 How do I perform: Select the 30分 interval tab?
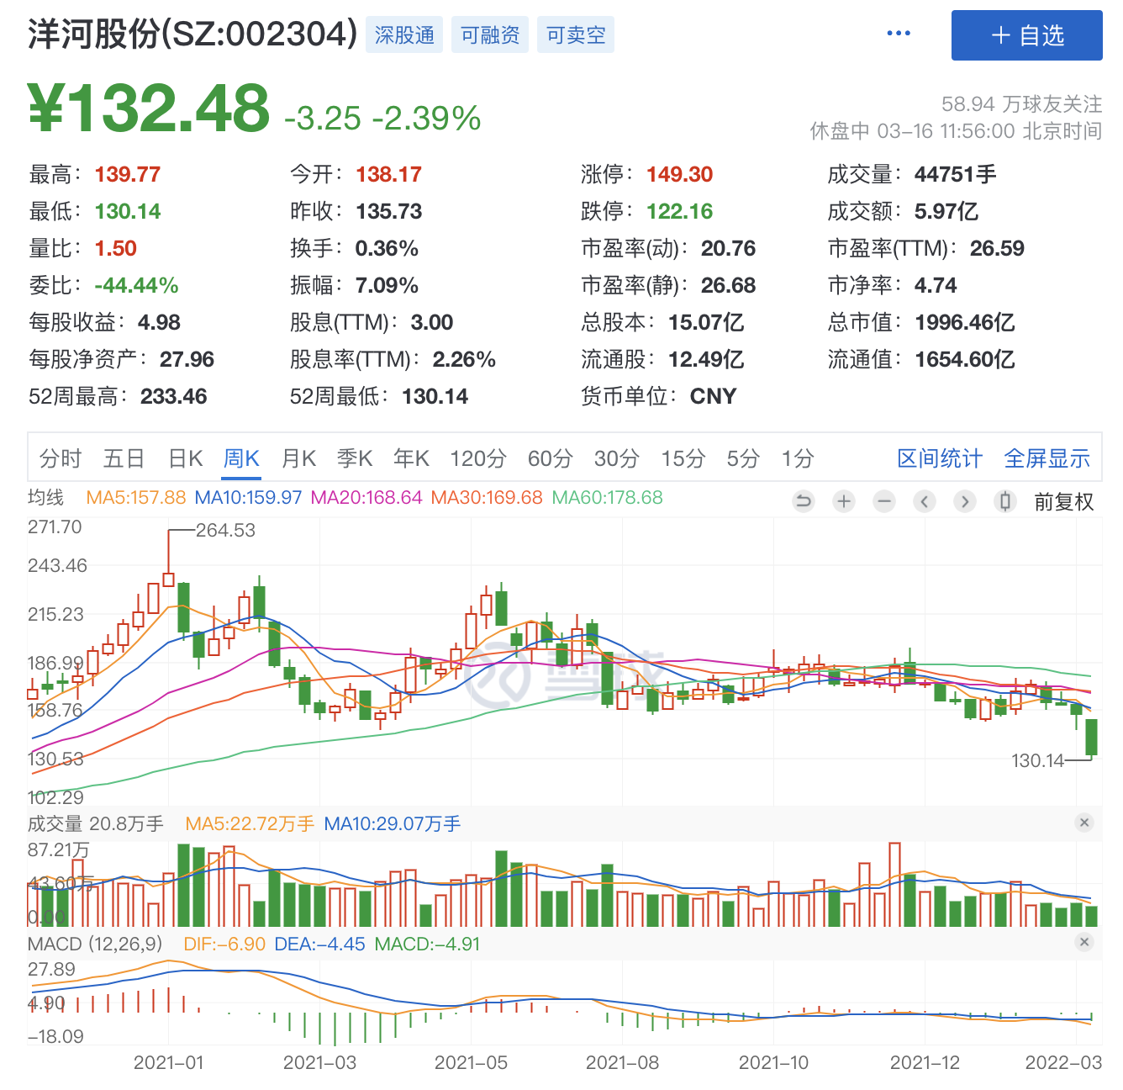coord(617,458)
